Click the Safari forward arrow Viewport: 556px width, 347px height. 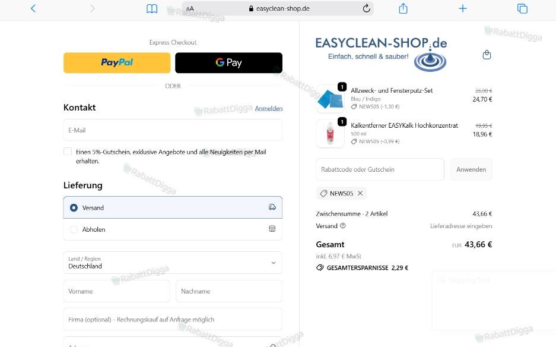[x=92, y=8]
